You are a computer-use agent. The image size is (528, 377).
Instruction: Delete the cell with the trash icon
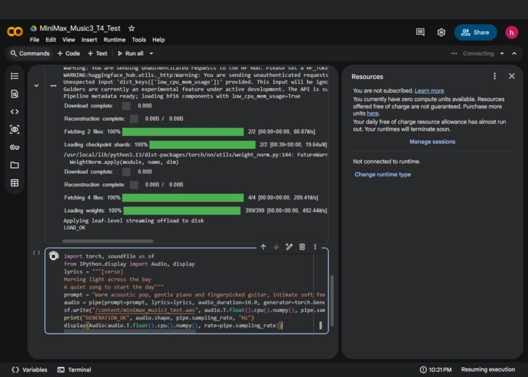tap(302, 247)
